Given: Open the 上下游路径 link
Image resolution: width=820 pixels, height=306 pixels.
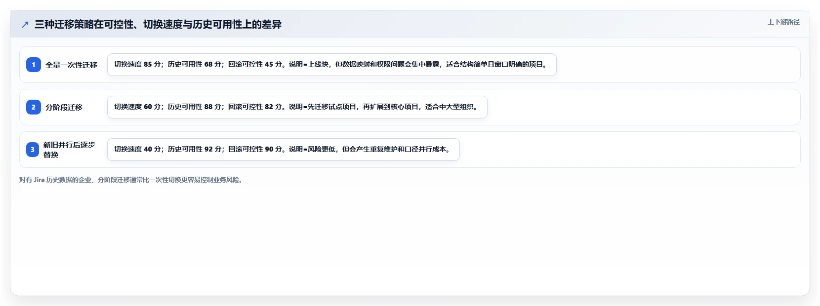Looking at the screenshot, I should 783,22.
